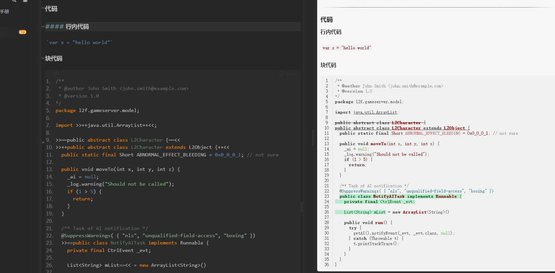Click the icon next to the search magnifier
Image resolution: width=555 pixels, height=273 pixels.
(25, 1)
